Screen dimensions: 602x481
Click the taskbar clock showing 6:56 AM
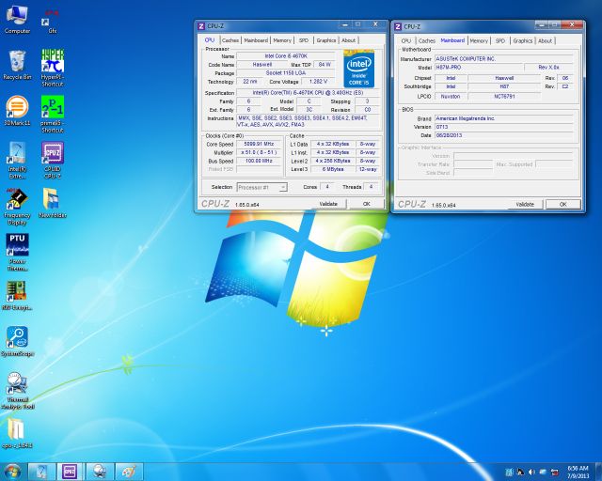(x=578, y=471)
